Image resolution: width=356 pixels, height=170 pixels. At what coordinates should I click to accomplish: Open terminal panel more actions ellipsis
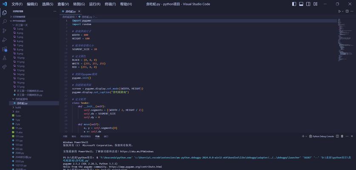[347, 136]
